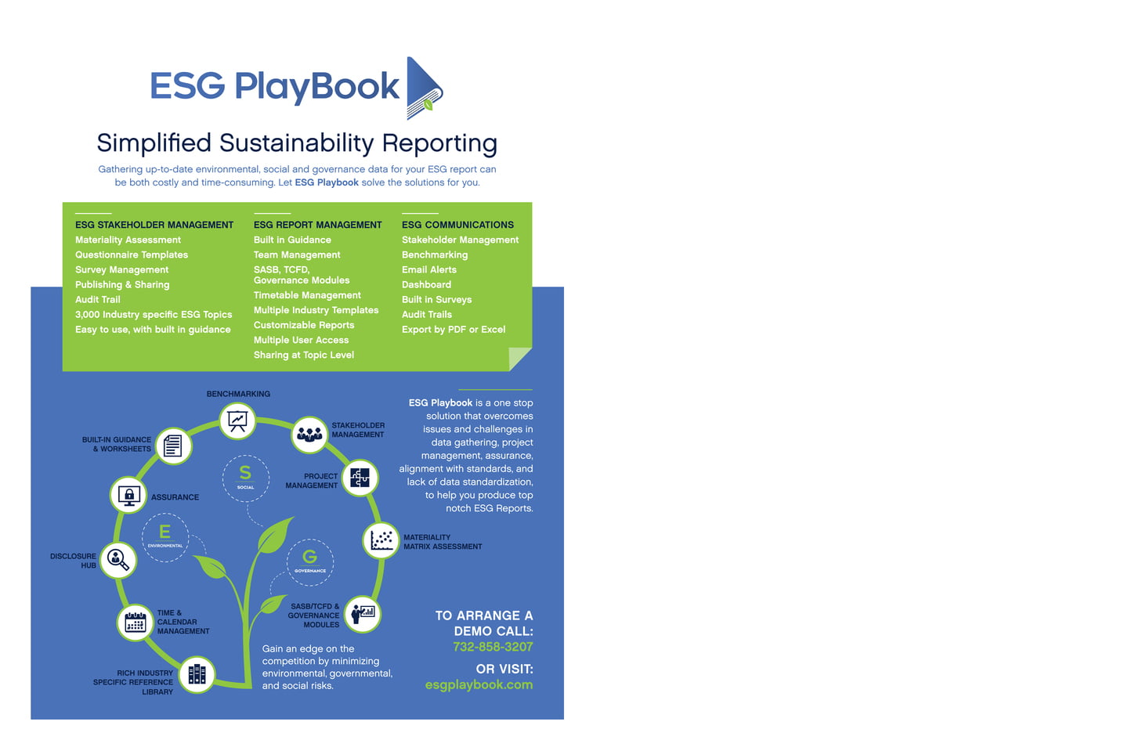Select the Project Management puzzle icon
Viewport: 1128px width, 740px height.
click(360, 478)
